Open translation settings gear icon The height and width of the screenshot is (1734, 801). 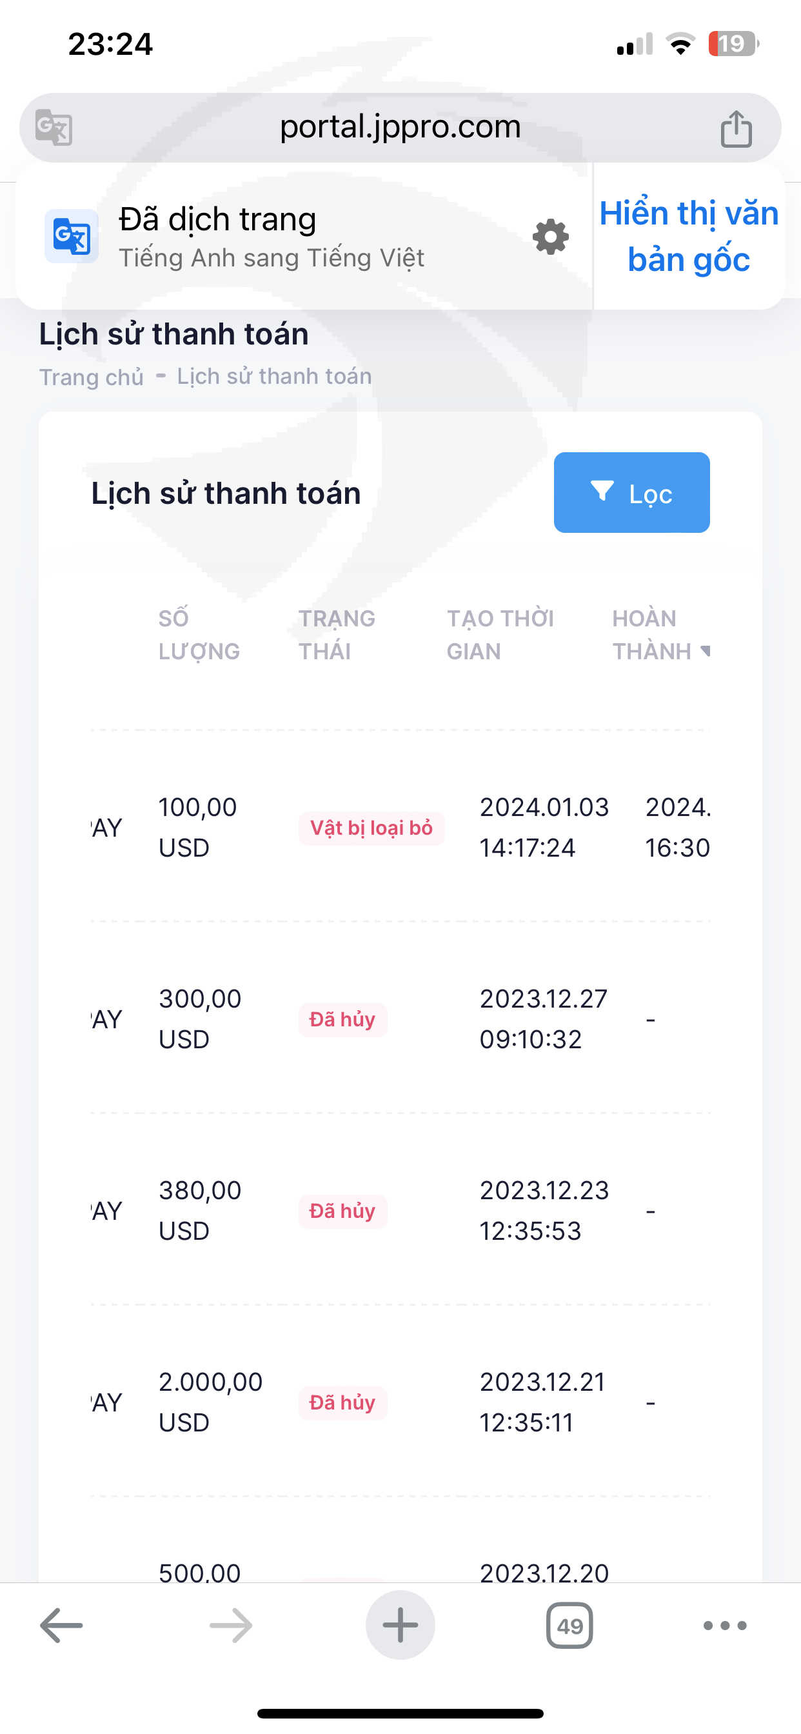551,237
